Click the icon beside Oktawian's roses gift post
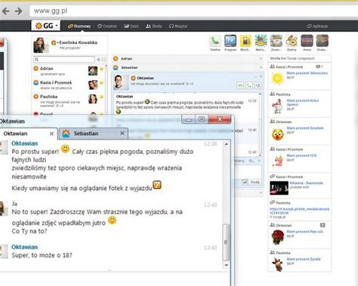This screenshot has width=358, height=286. point(323,225)
